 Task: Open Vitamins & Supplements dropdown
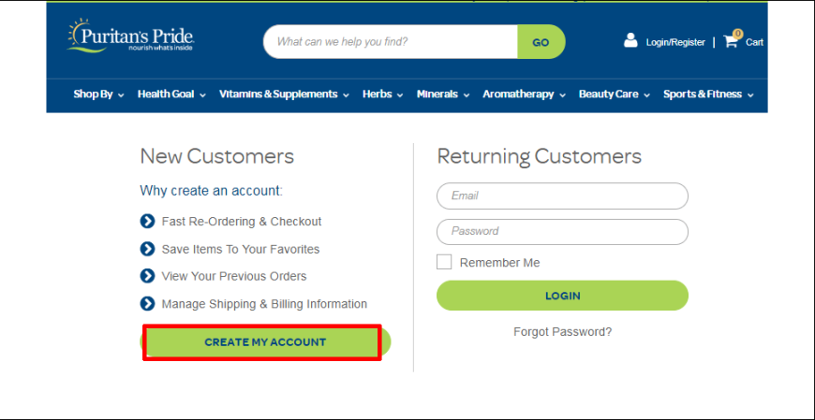pos(284,94)
